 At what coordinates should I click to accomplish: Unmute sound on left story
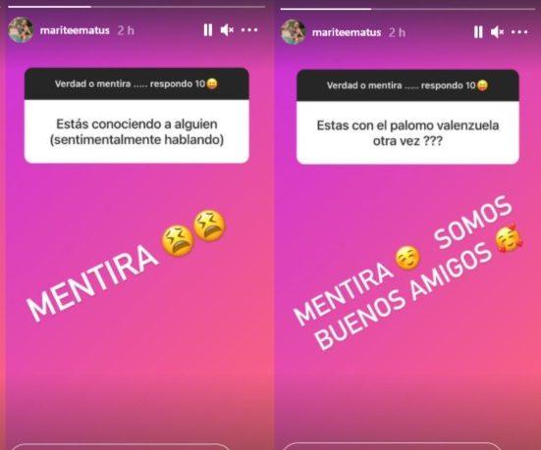point(227,30)
